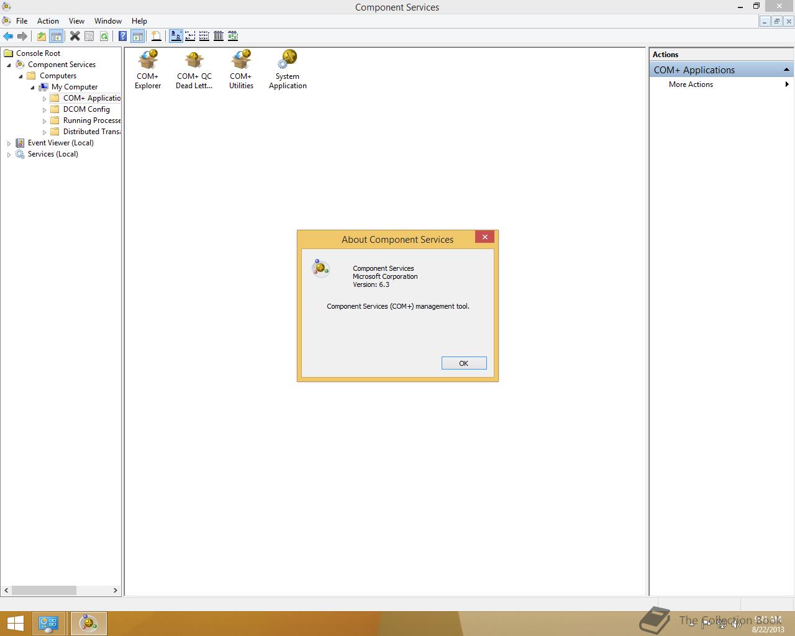795x636 pixels.
Task: Open the Action menu
Action: [x=48, y=20]
